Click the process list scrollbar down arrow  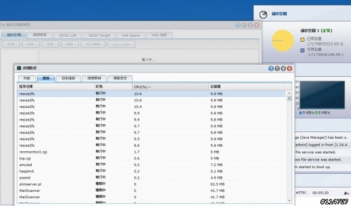click(289, 201)
